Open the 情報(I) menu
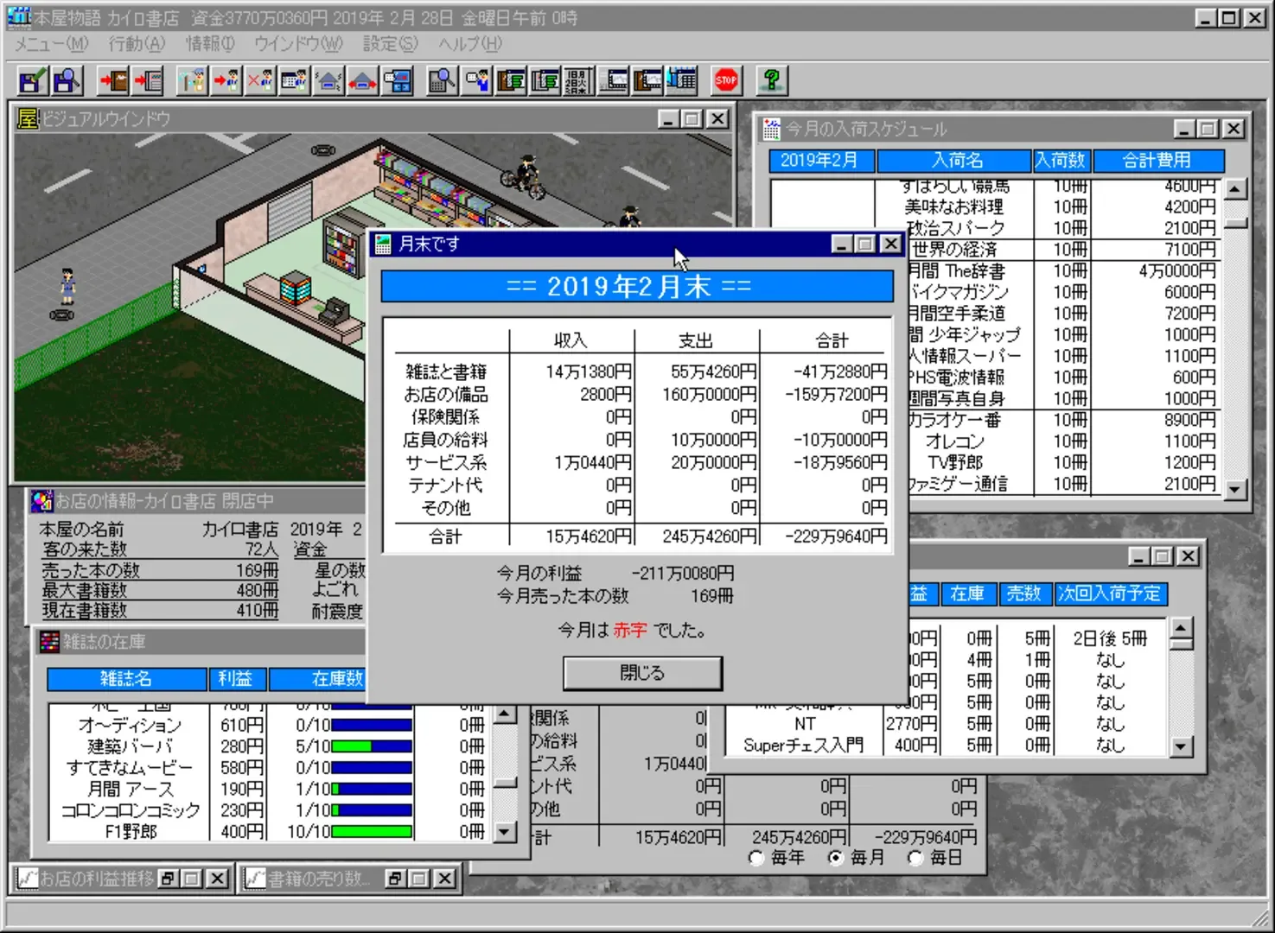Viewport: 1275px width, 933px height. (x=210, y=43)
